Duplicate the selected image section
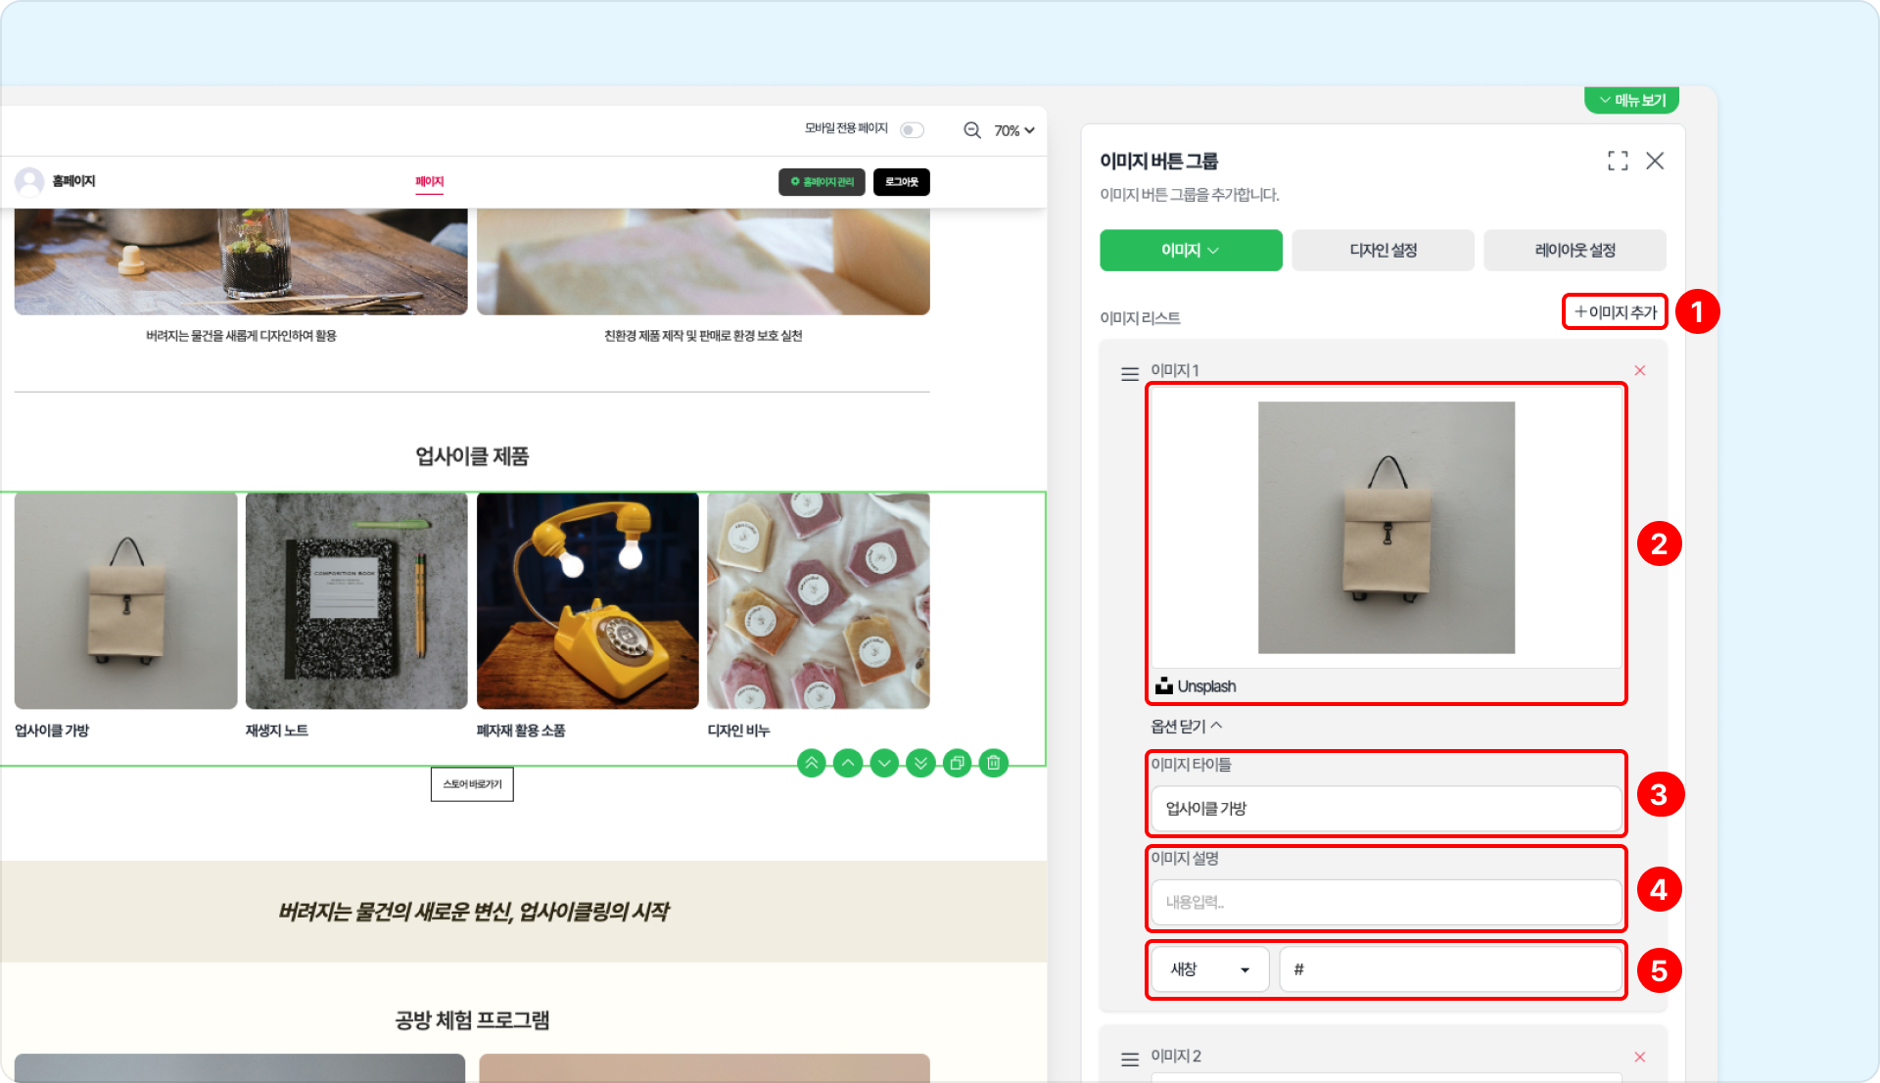 (957, 763)
